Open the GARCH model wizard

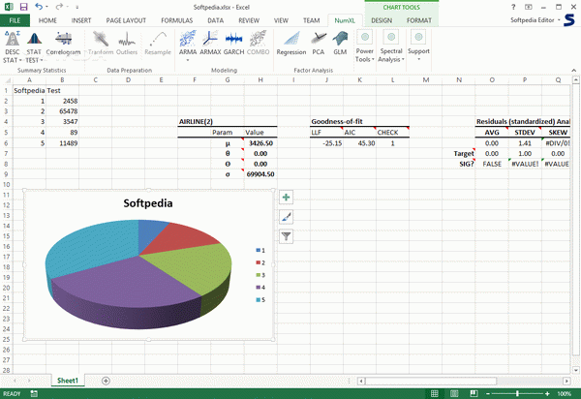233,44
